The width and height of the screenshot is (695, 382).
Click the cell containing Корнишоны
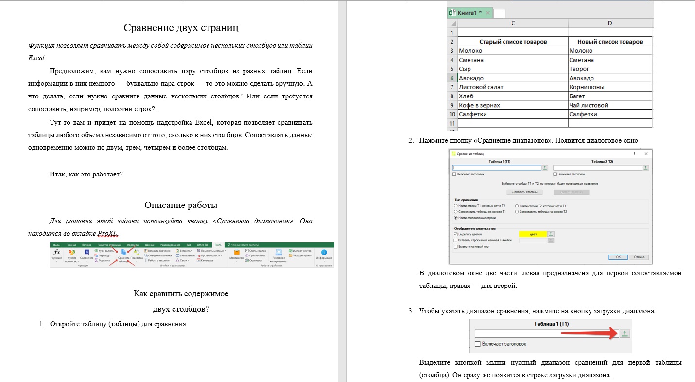[x=610, y=87]
